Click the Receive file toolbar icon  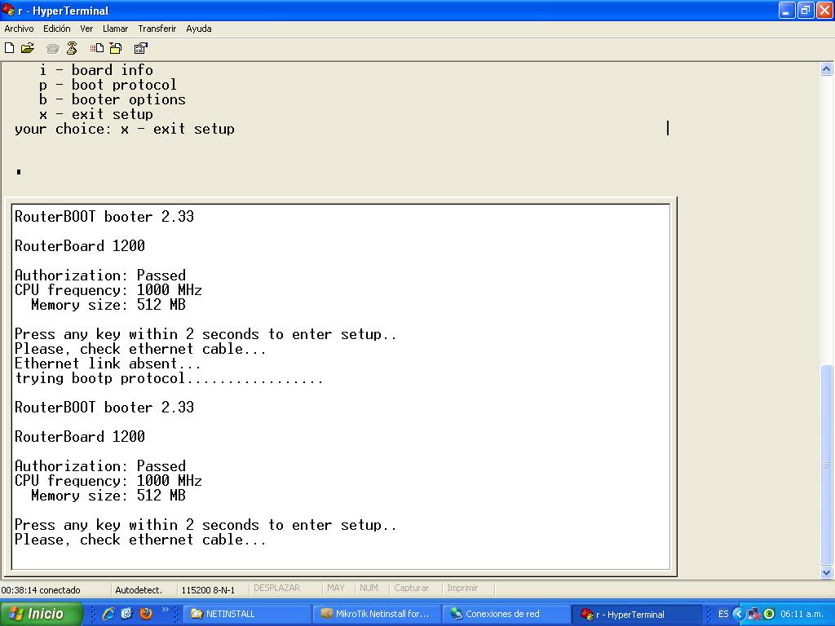tap(116, 48)
